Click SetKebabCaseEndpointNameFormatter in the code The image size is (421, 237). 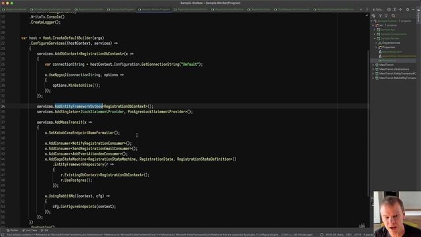click(x=82, y=133)
